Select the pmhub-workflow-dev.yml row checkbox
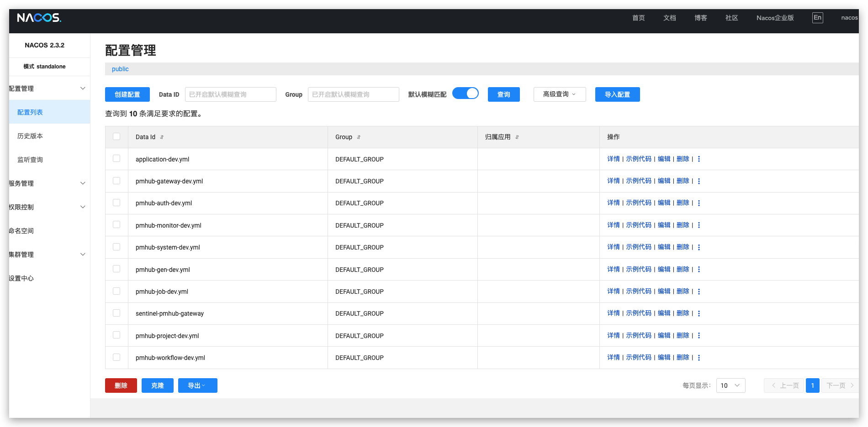868x427 pixels. click(116, 357)
